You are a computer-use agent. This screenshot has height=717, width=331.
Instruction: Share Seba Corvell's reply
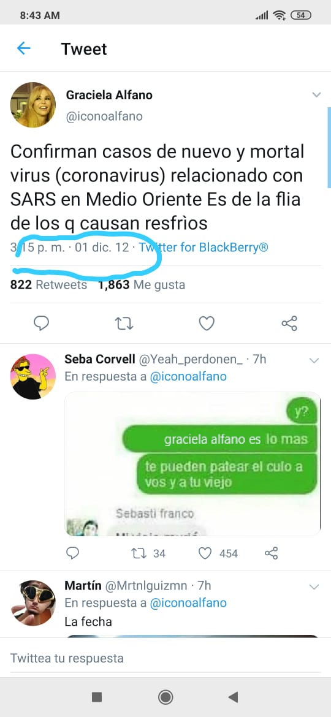coord(271,554)
